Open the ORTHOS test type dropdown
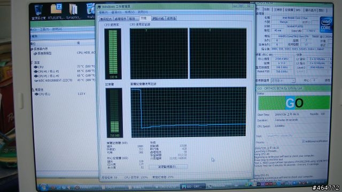 [297, 136]
